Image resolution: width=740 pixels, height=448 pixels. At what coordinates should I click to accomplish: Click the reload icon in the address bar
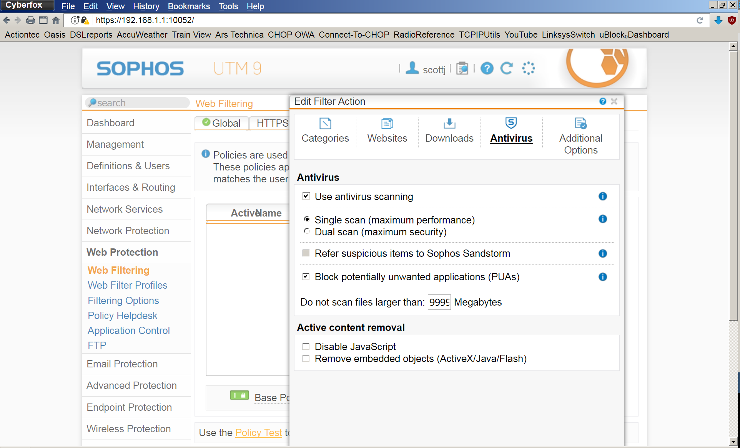[x=700, y=20]
